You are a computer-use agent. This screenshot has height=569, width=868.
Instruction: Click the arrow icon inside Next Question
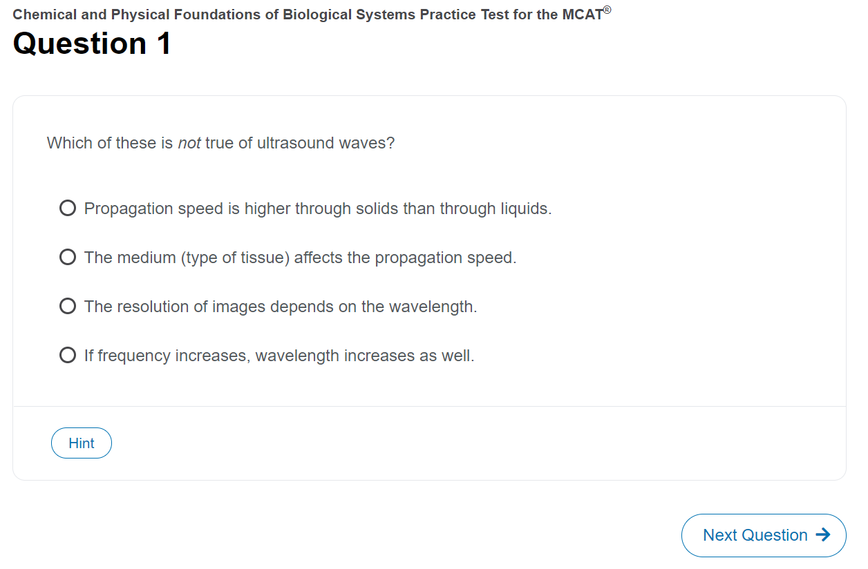[824, 534]
